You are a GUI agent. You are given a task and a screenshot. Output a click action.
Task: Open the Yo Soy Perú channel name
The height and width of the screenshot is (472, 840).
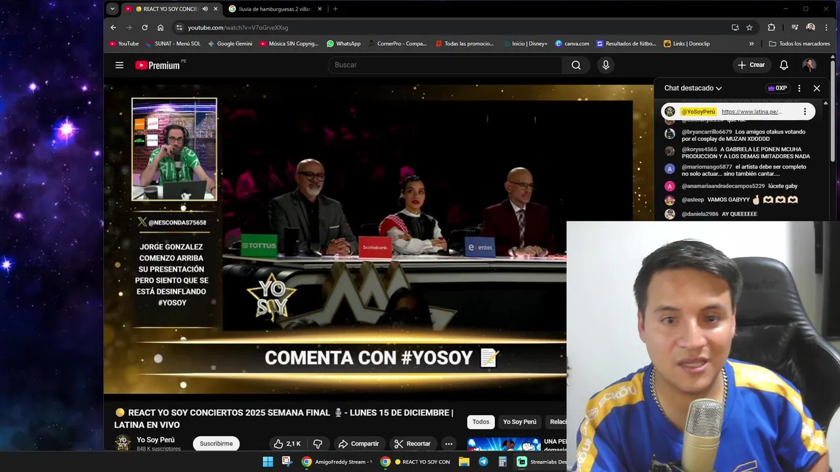[x=156, y=440]
